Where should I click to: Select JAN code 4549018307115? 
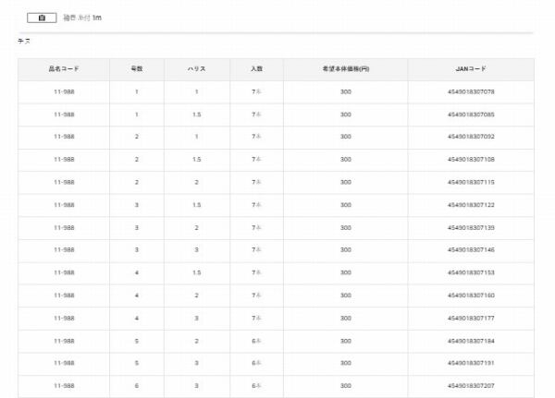pyautogui.click(x=471, y=183)
